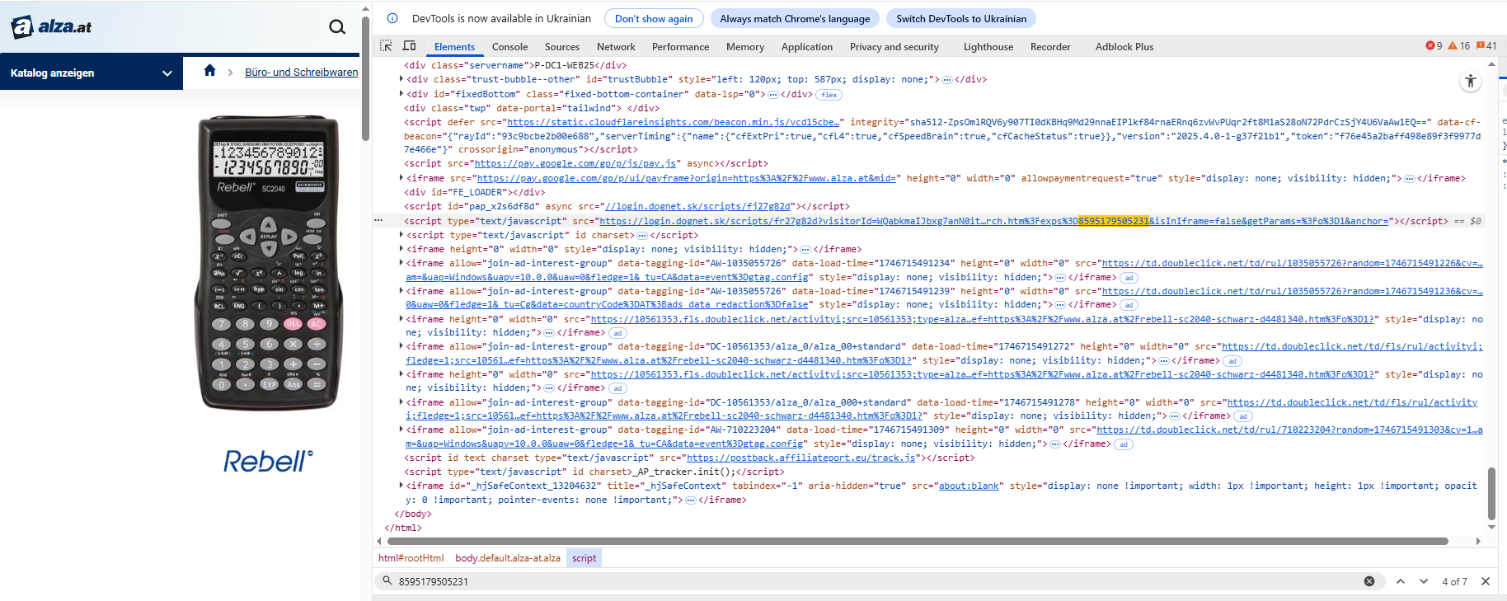Select html#rootHtml in breadcrumb bar
Image resolution: width=1507 pixels, height=601 pixels.
[x=411, y=558]
